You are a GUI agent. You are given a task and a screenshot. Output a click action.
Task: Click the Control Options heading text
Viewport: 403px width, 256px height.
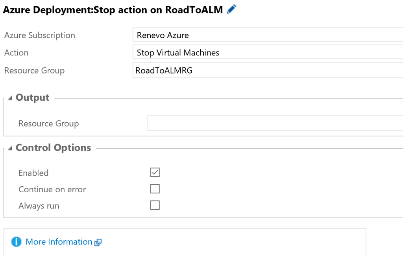pyautogui.click(x=54, y=148)
